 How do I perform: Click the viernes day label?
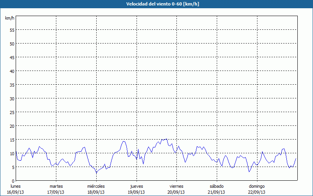pos(176,186)
